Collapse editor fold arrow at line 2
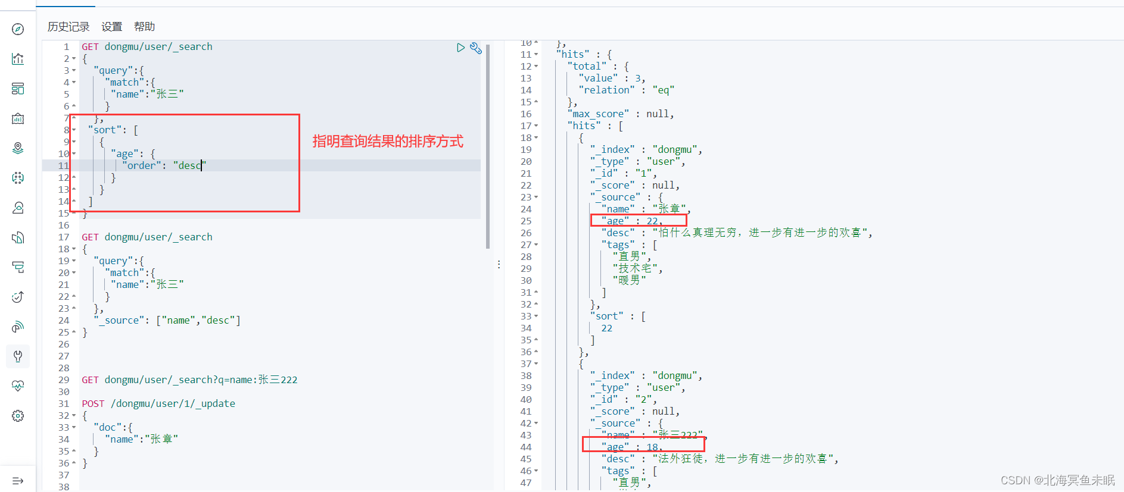The image size is (1124, 492). pyautogui.click(x=74, y=58)
